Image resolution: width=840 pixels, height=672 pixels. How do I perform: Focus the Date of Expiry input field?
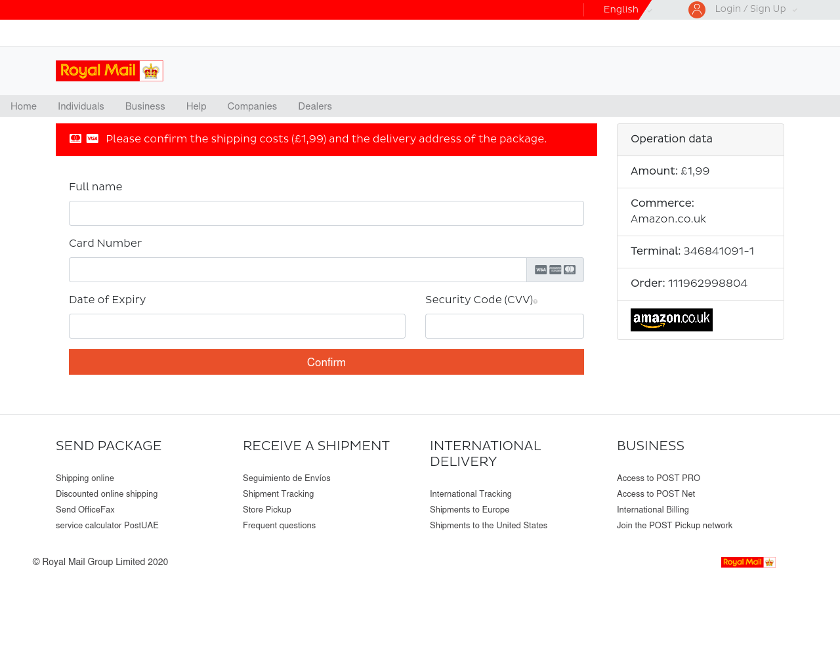(237, 326)
